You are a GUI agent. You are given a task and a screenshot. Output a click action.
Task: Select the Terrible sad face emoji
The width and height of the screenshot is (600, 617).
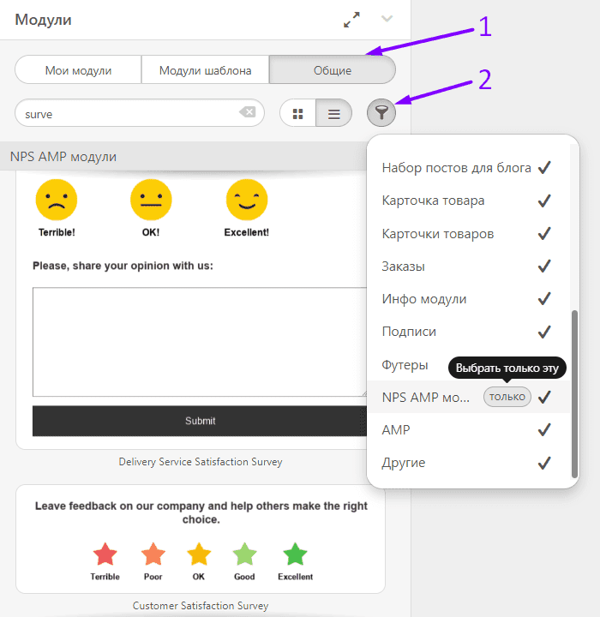point(57,201)
